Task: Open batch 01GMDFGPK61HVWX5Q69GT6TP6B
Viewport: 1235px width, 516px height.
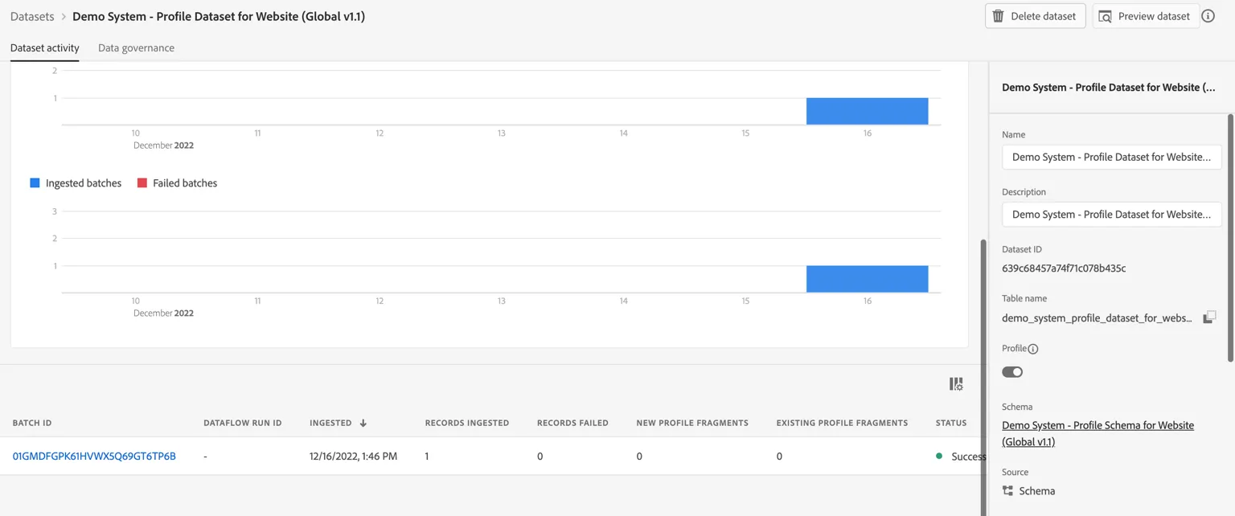Action: [94, 456]
